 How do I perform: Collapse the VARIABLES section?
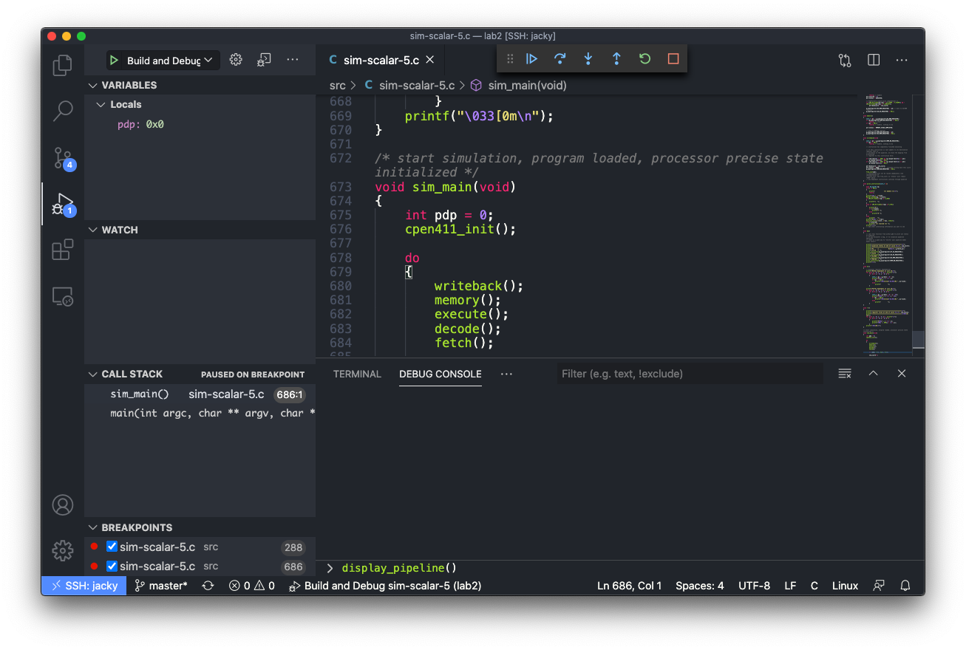[x=92, y=85]
